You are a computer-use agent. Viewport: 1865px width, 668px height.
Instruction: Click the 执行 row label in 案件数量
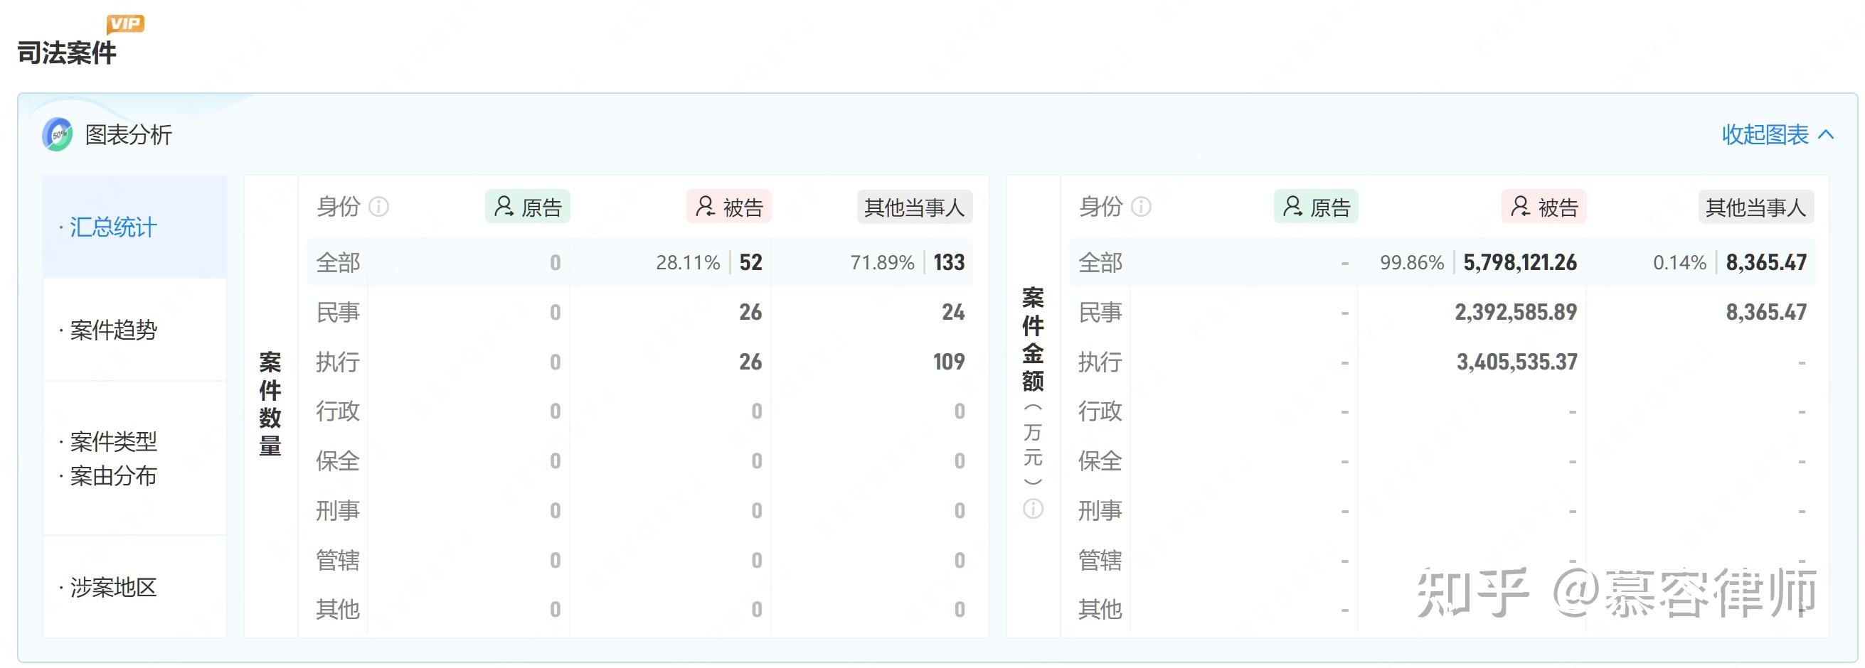[x=338, y=362]
